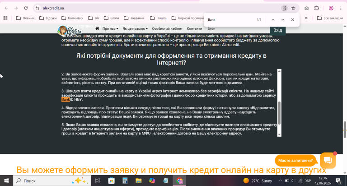Open the volume tray icon
The height and width of the screenshot is (186, 347).
(x=293, y=181)
